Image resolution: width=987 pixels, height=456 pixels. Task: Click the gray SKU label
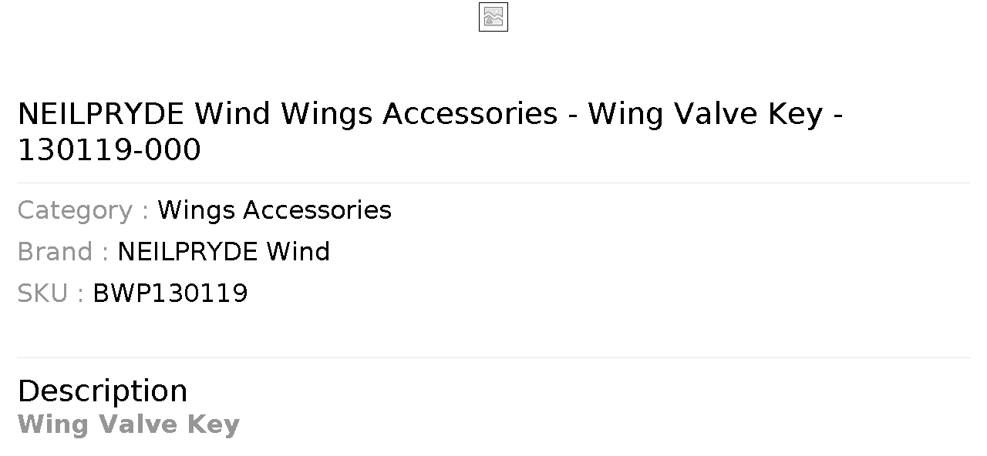point(50,293)
